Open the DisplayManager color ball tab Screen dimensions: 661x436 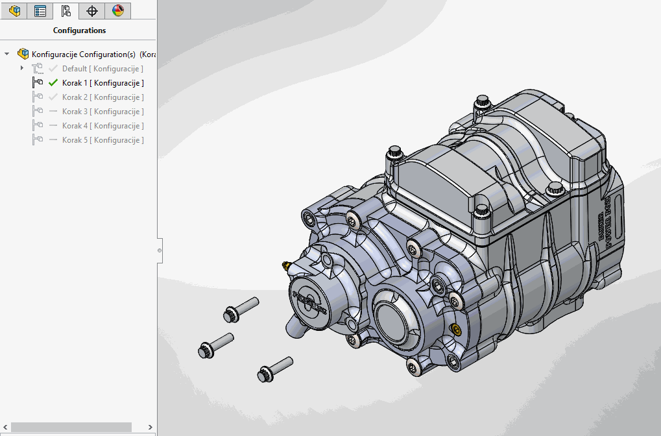pos(117,11)
